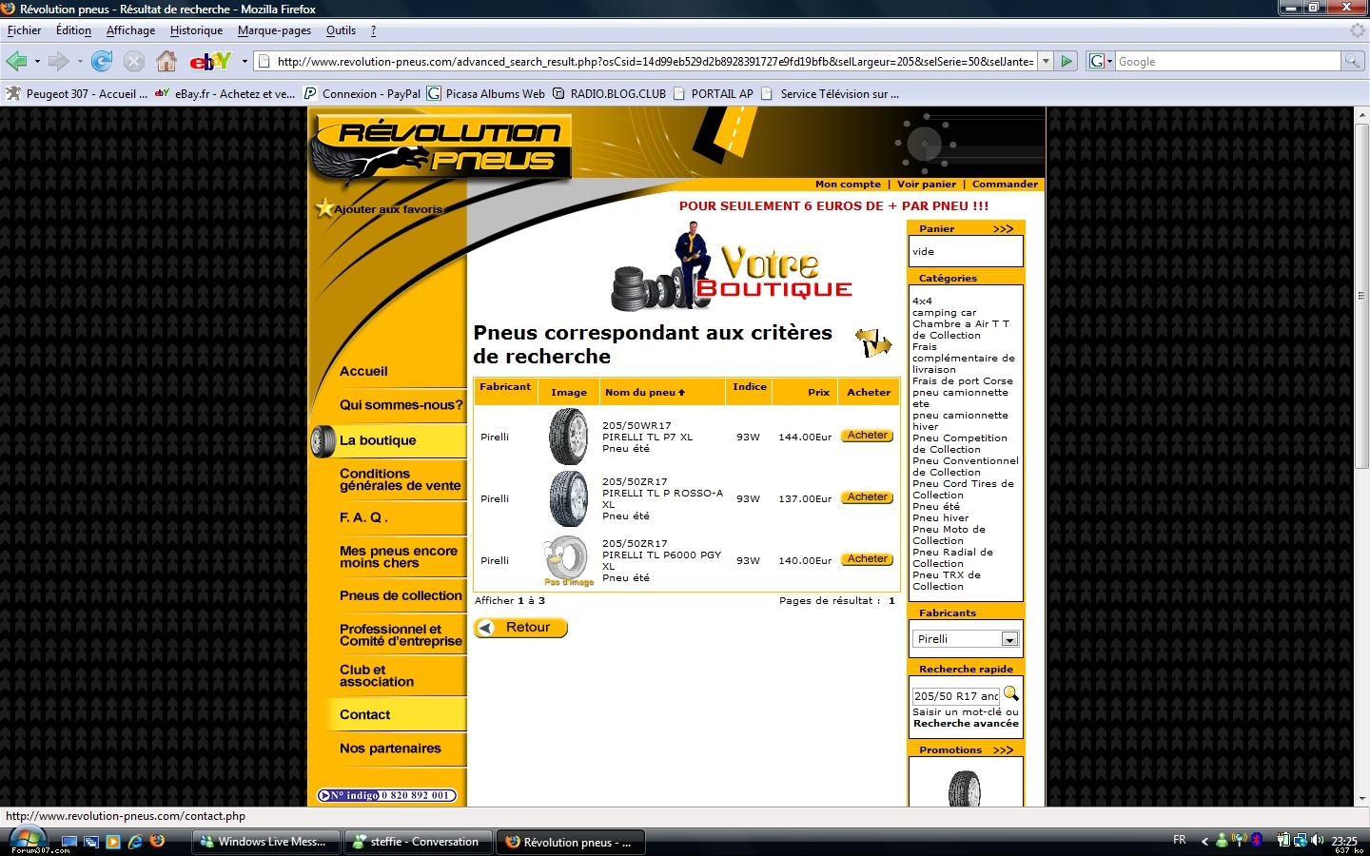Open the Outils menu
The width and height of the screenshot is (1370, 856).
341,30
